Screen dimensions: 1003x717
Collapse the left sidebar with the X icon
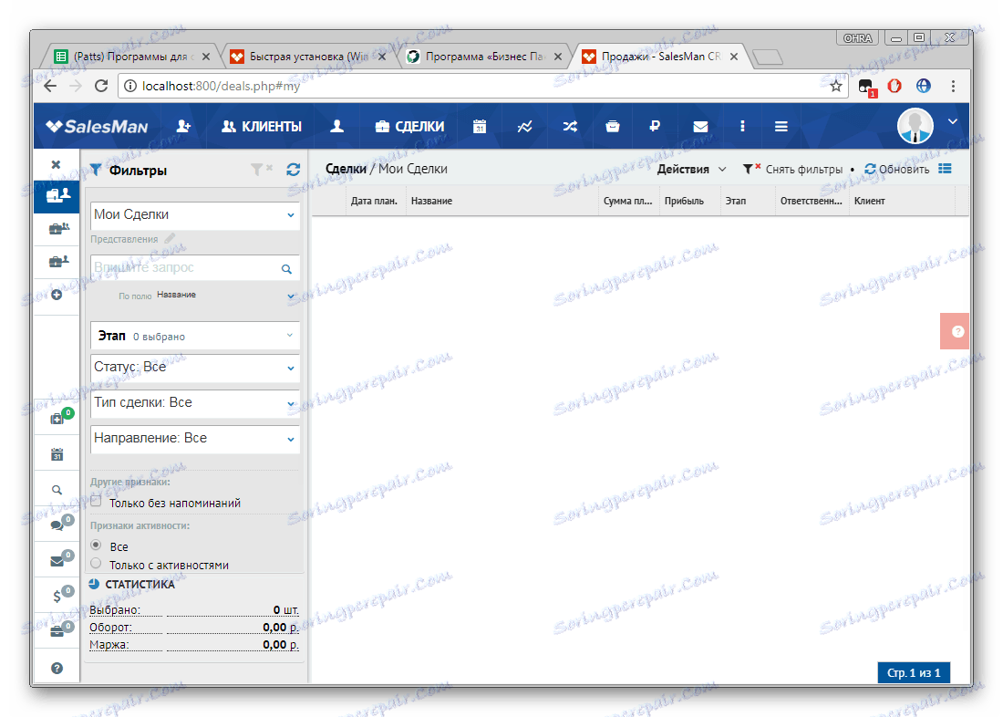[x=57, y=164]
